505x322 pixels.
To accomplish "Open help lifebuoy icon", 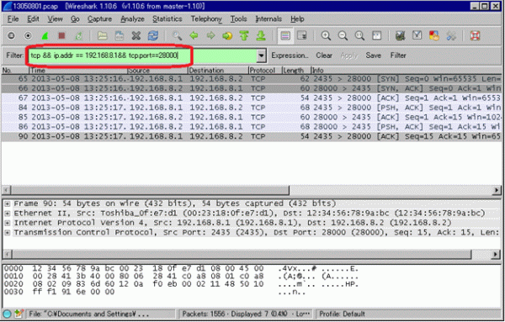I will (x=475, y=35).
